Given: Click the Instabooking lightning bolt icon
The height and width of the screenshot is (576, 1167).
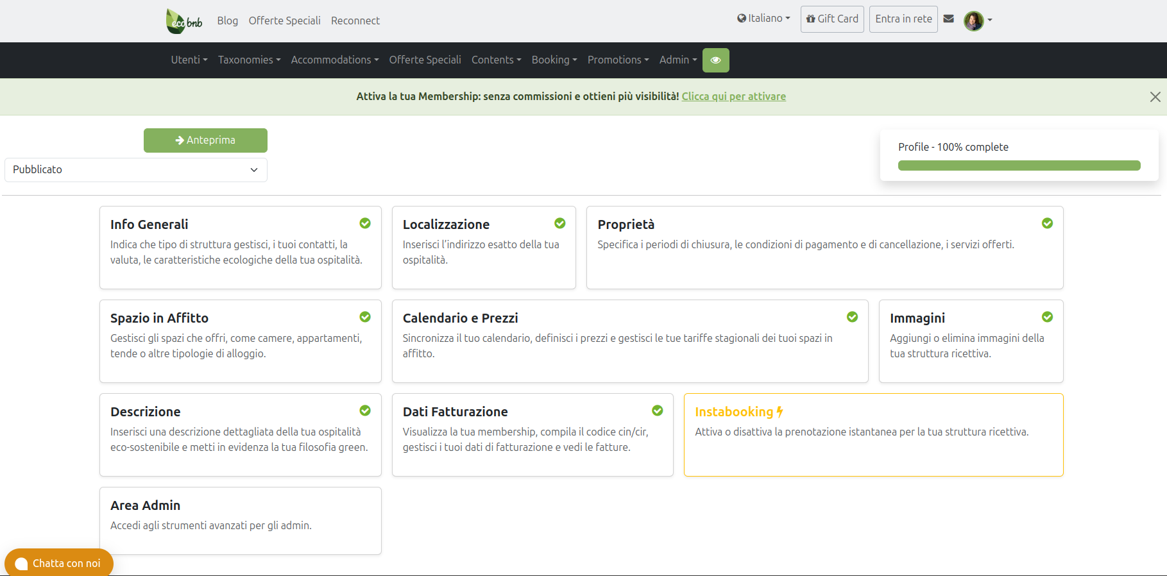Looking at the screenshot, I should (779, 412).
